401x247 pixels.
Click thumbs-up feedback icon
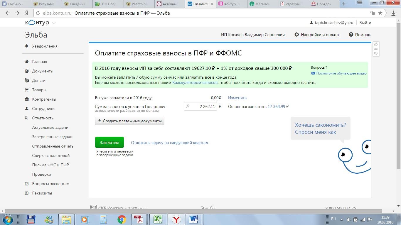(x=376, y=44)
